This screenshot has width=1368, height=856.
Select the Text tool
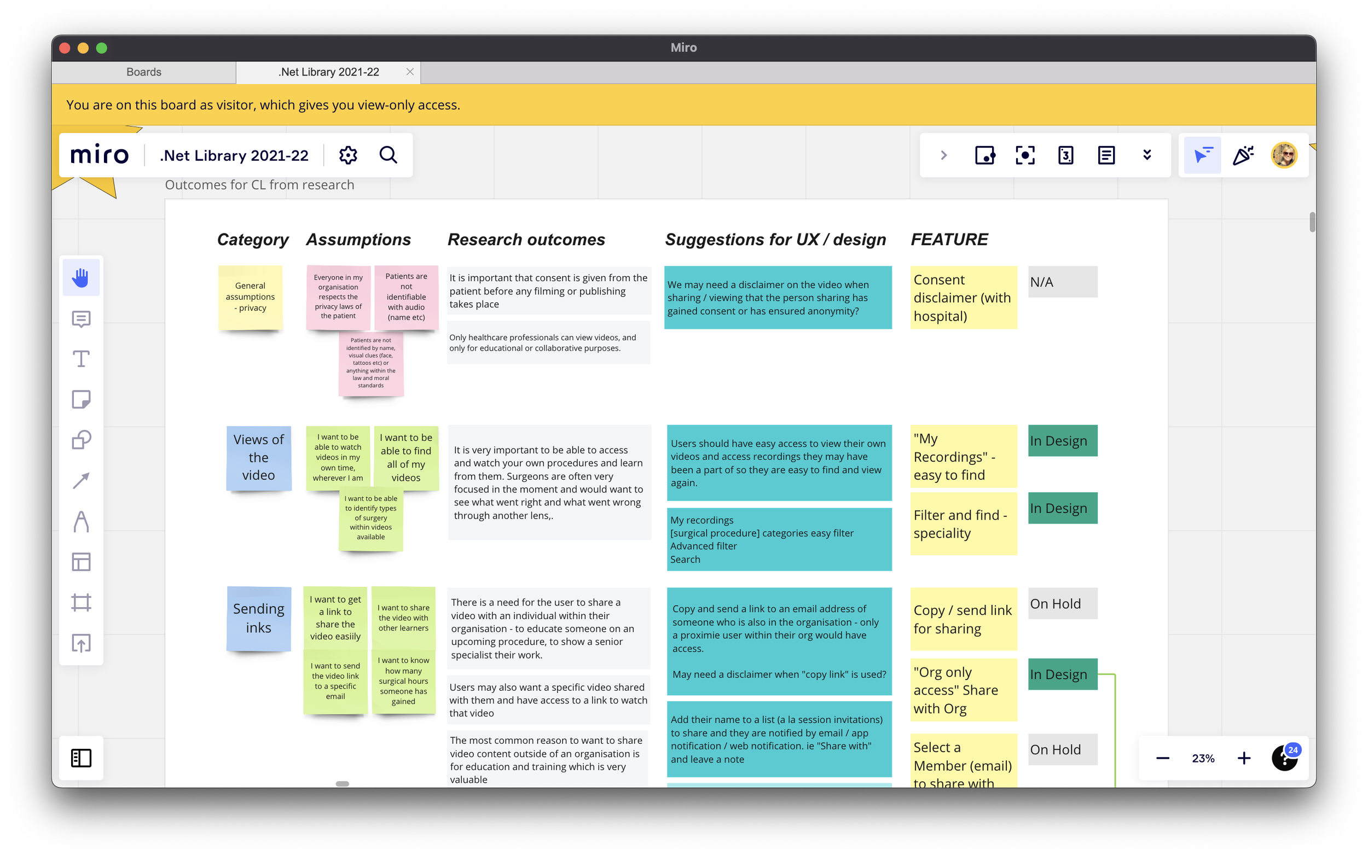click(81, 359)
